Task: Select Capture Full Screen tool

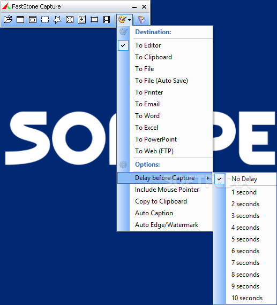Action: [70, 20]
